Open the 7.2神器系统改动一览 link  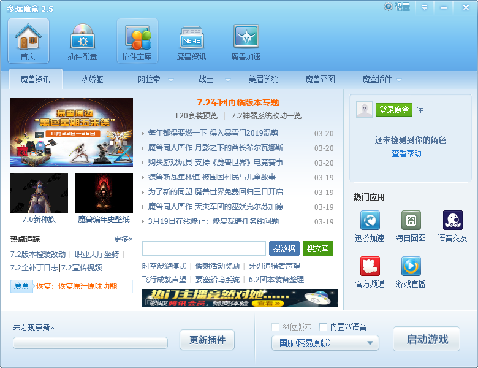click(x=267, y=116)
